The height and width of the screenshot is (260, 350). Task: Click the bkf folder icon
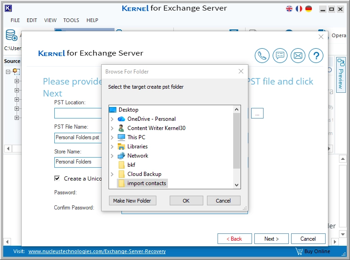point(121,165)
